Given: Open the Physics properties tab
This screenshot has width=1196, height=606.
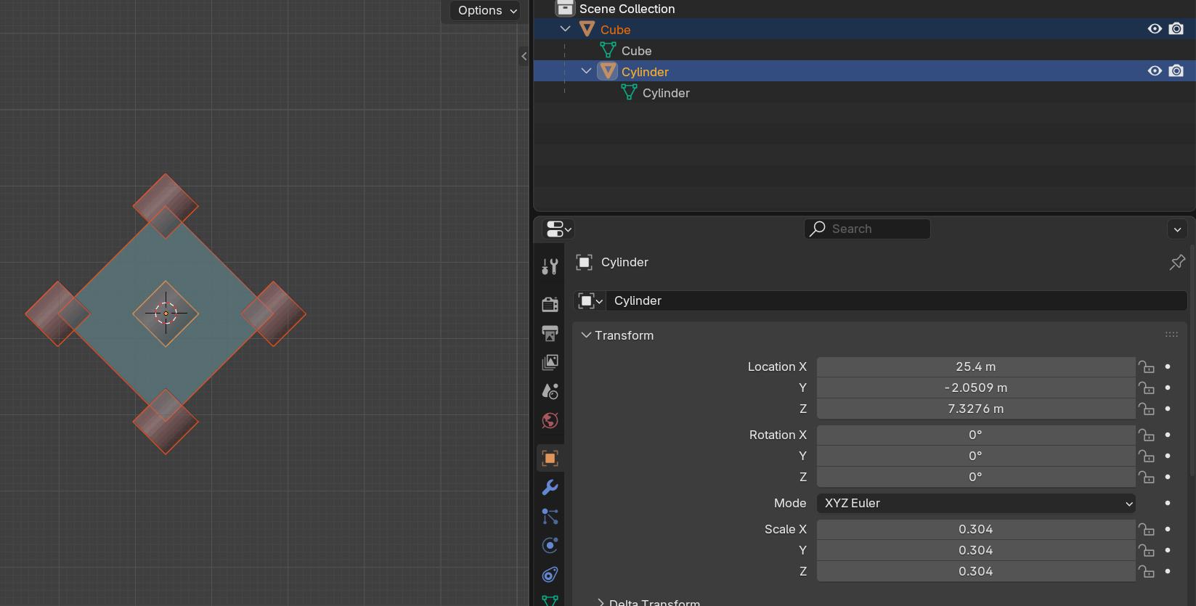Looking at the screenshot, I should (550, 545).
